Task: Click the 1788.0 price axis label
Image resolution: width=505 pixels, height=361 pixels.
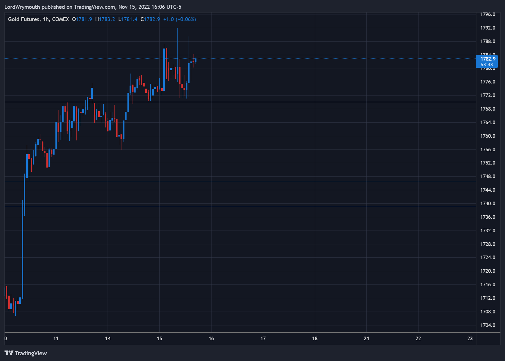Action: [x=488, y=41]
